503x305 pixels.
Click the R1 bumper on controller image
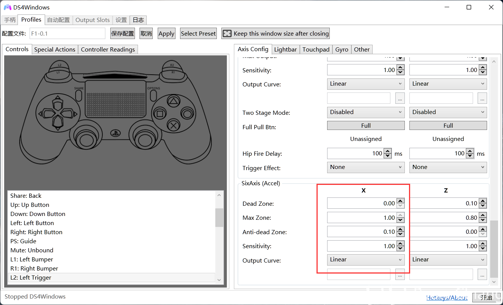coord(172,72)
